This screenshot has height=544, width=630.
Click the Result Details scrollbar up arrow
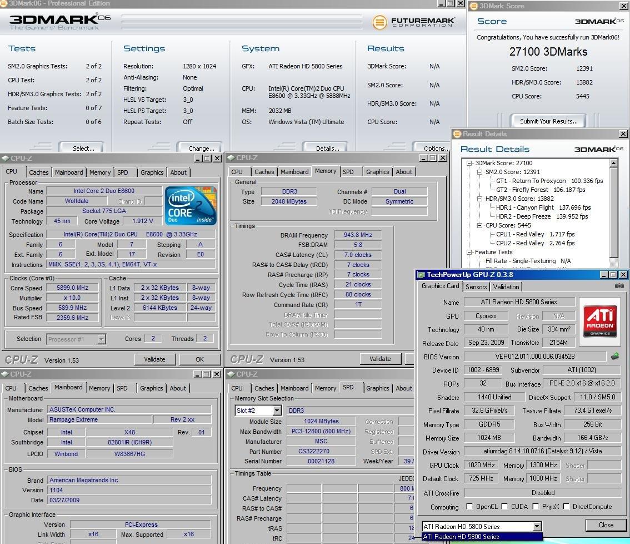tap(613, 163)
